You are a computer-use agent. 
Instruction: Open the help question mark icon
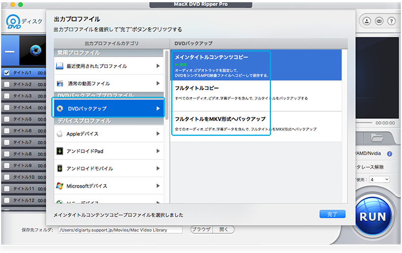click(392, 21)
